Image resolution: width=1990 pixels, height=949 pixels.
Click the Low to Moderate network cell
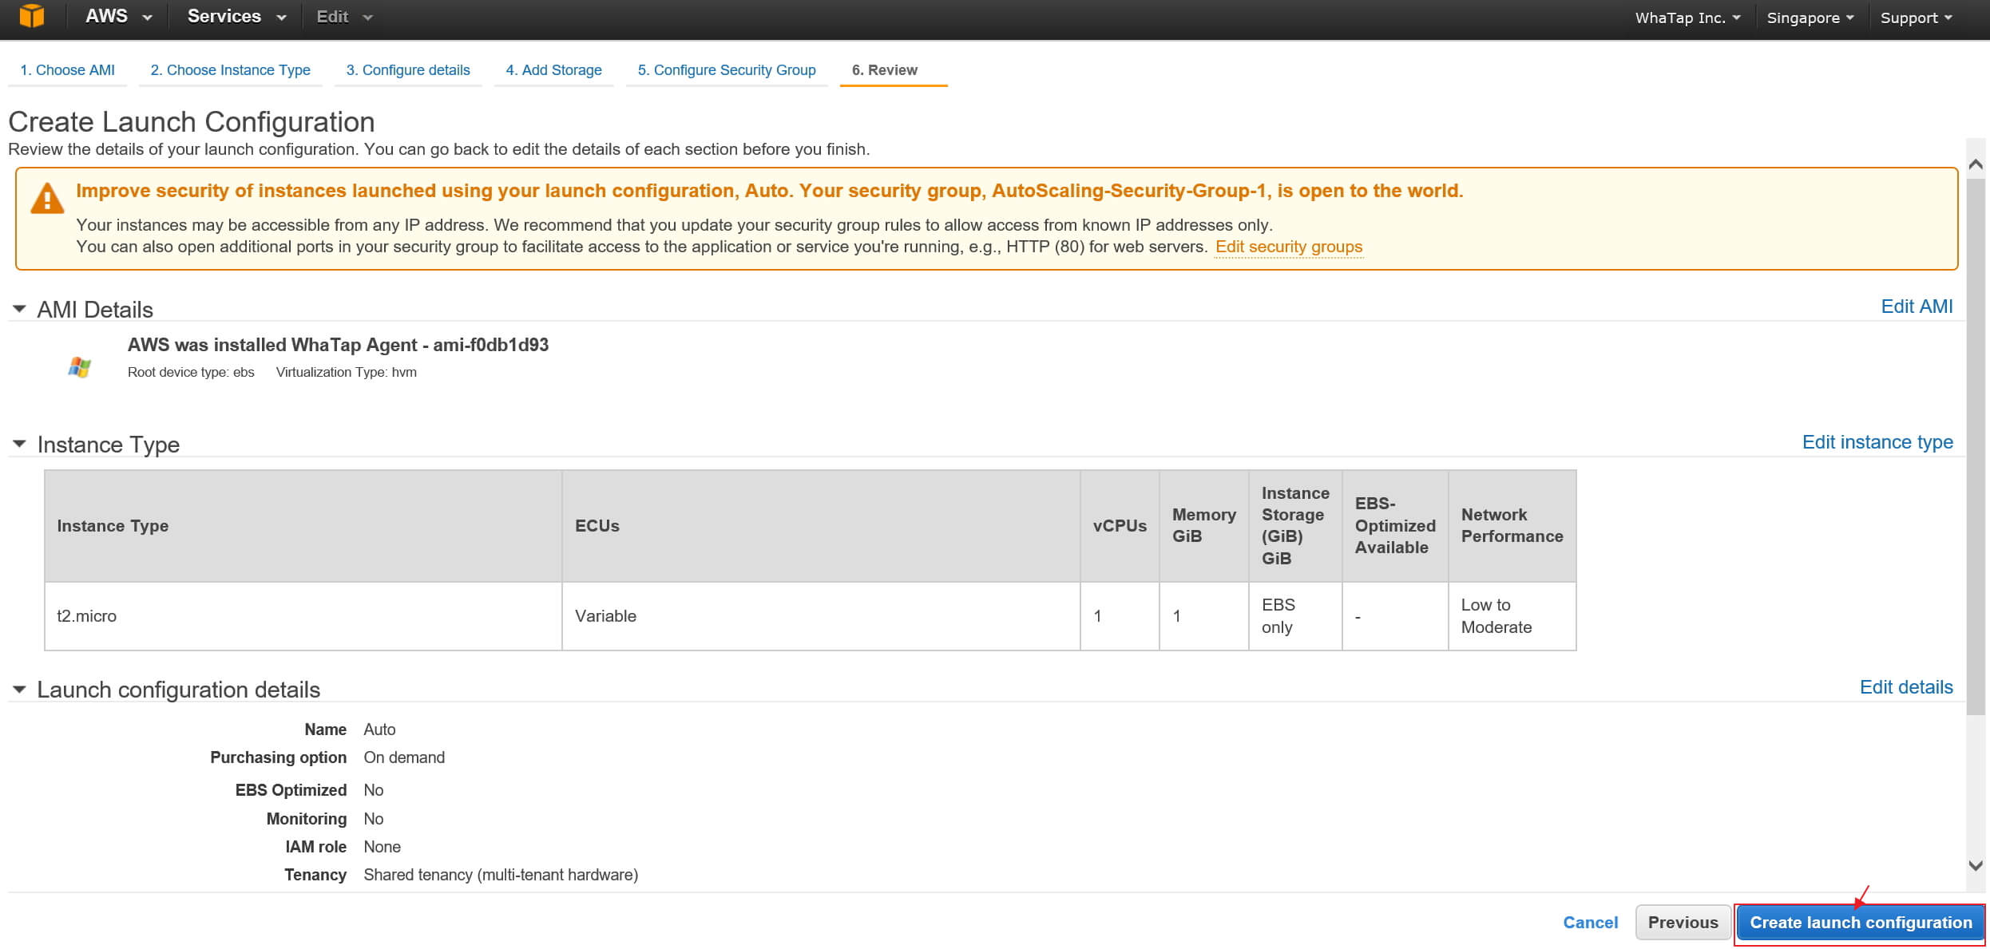coord(1512,616)
